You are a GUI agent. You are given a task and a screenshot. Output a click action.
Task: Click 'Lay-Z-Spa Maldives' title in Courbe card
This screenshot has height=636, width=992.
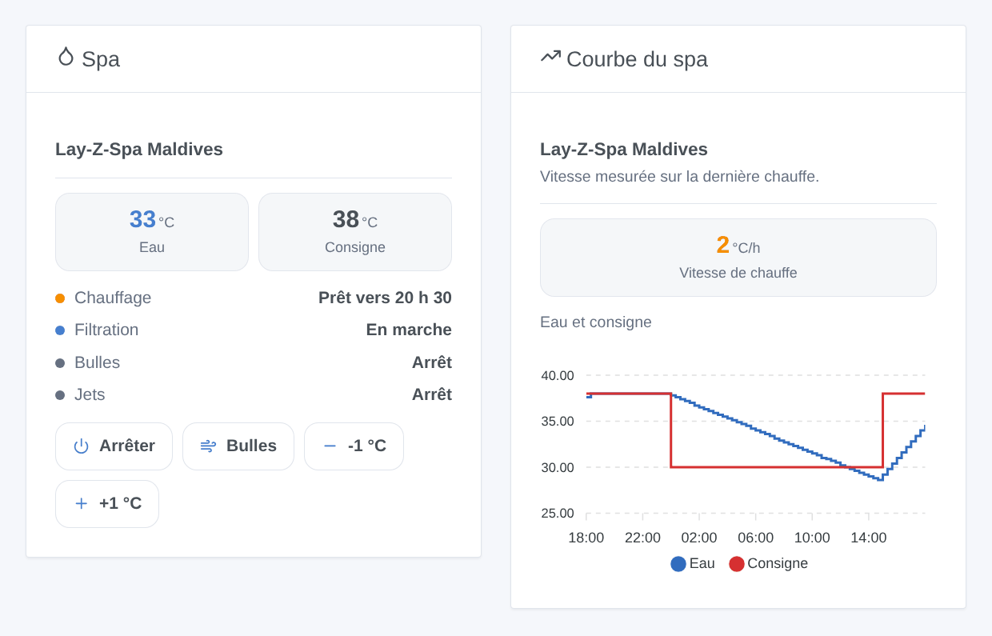[624, 150]
